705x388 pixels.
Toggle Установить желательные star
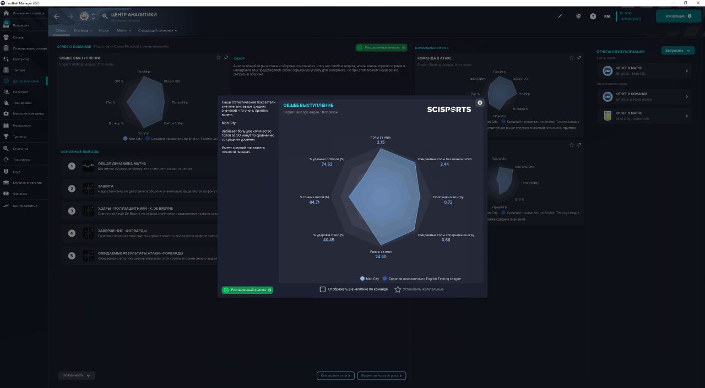coord(398,289)
